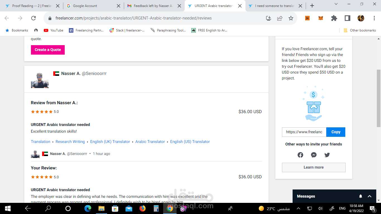This screenshot has width=381, height=214.
Task: Open the Research Writing skill link
Action: pos(70,142)
